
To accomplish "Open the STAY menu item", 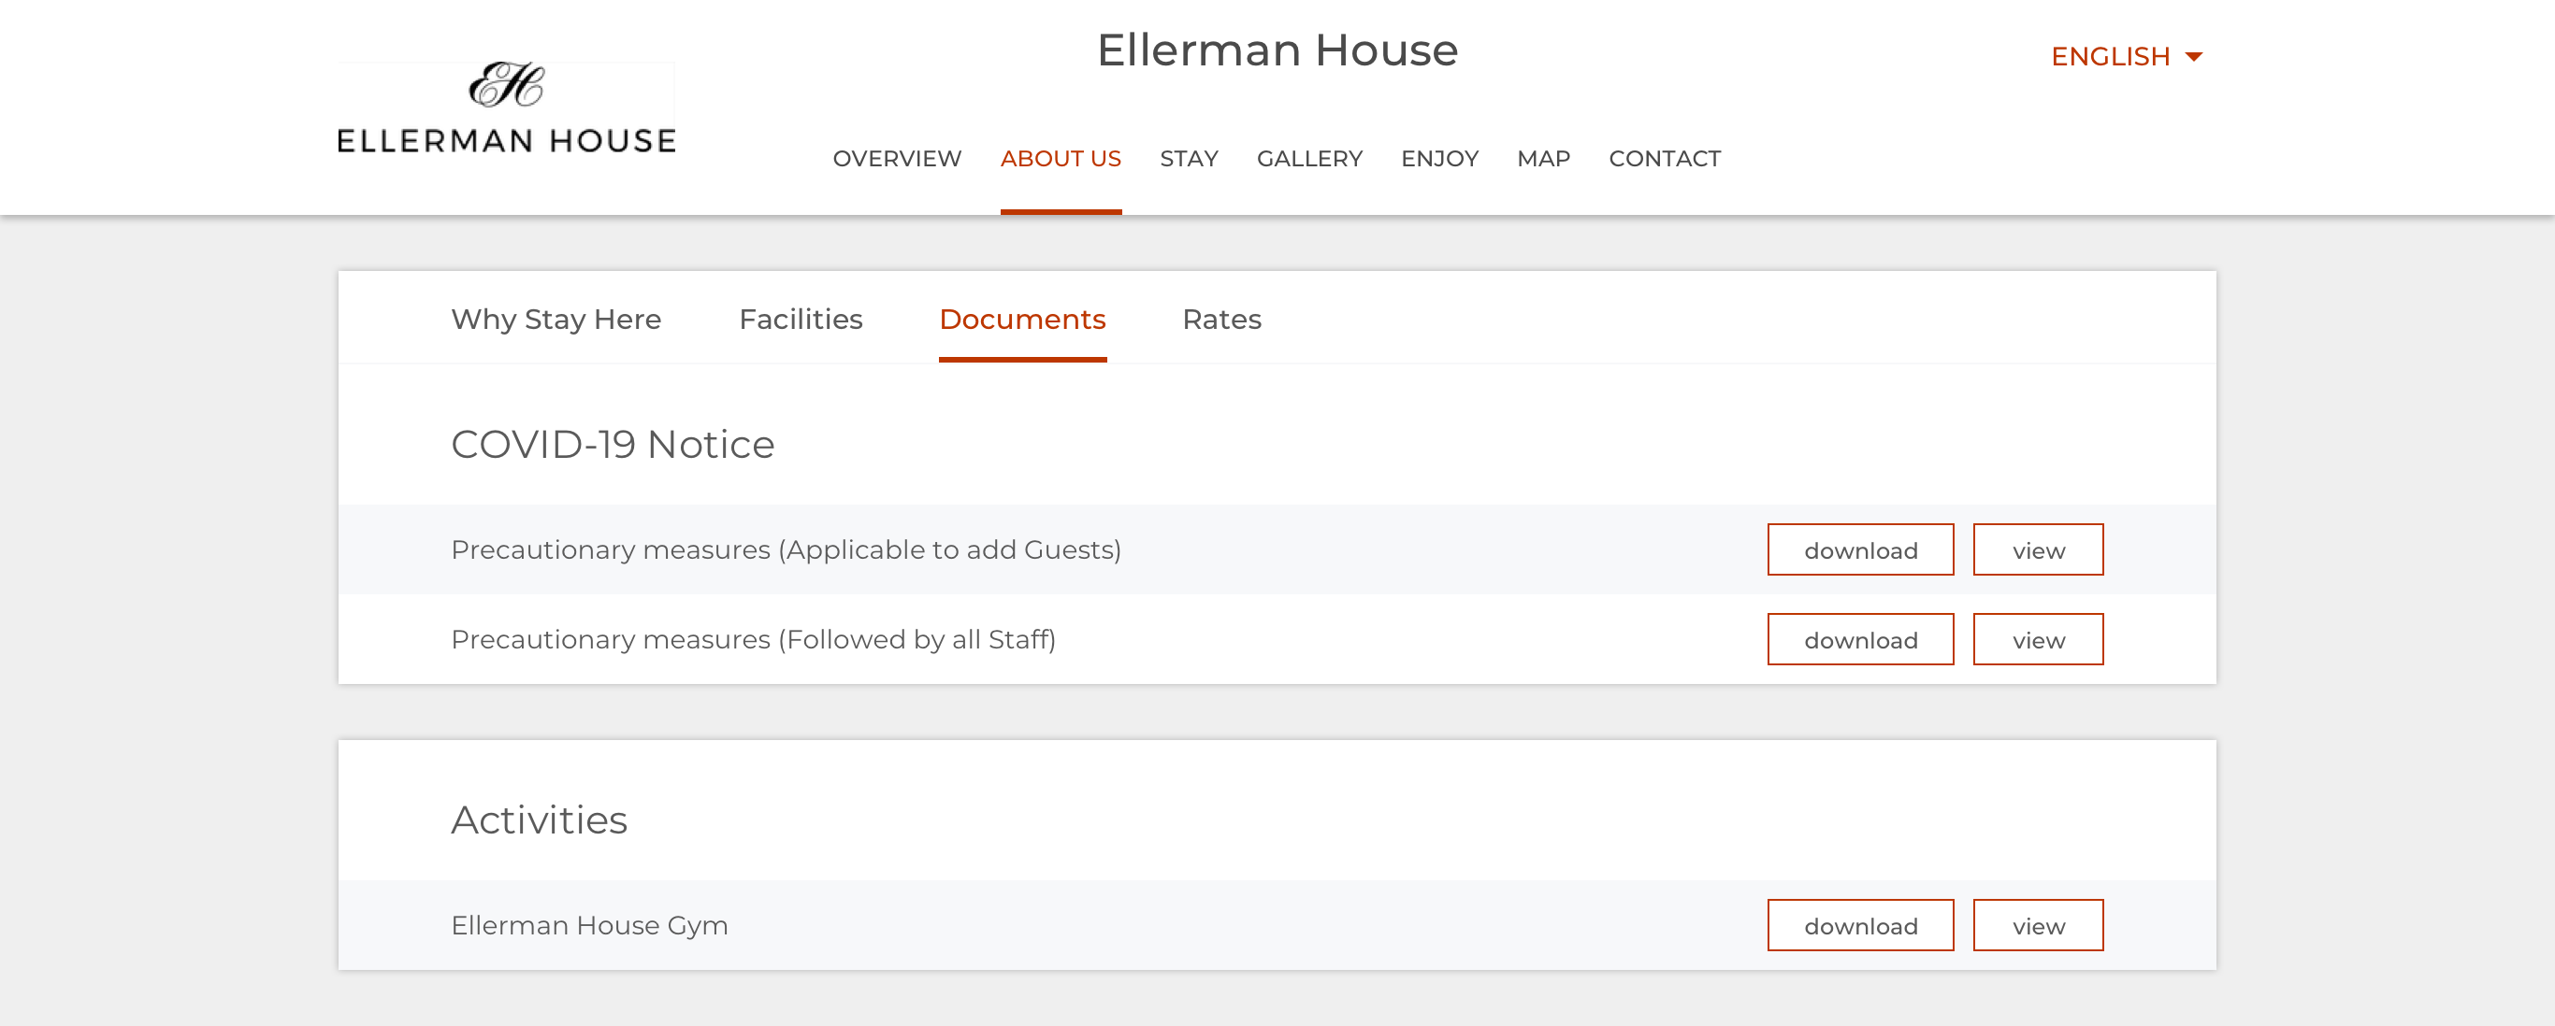I will tap(1189, 159).
